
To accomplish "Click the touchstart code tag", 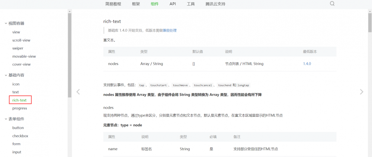I will pyautogui.click(x=158, y=85).
